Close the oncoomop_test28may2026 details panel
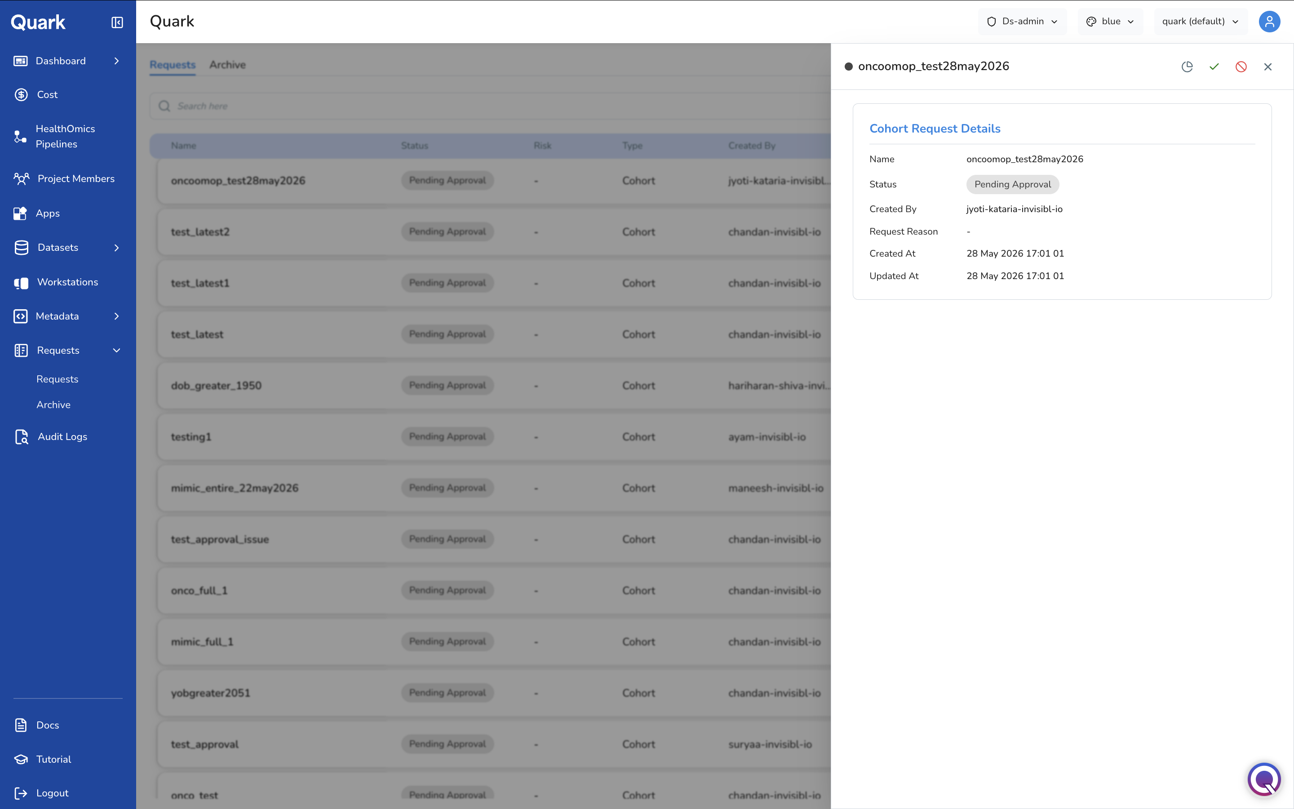This screenshot has width=1294, height=809. 1267,67
